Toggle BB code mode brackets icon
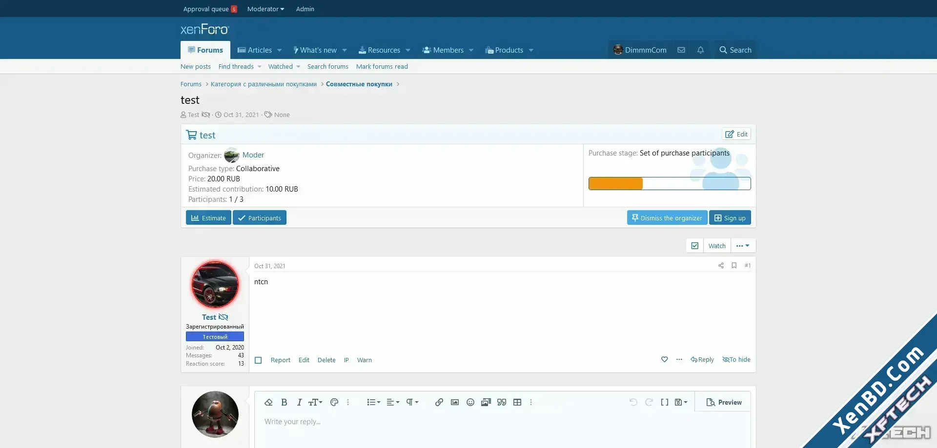 665,402
